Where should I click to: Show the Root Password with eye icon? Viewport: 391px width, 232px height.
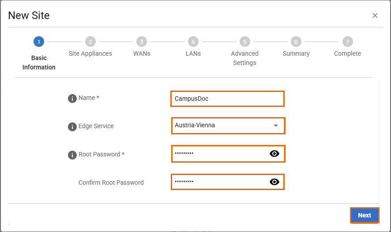click(274, 154)
